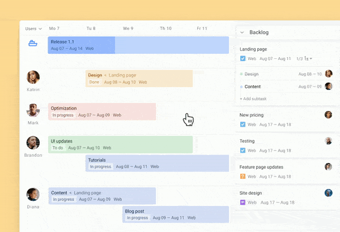This screenshot has height=232, width=340.
Task: Open the New pricing backlog card title
Action: 252,115
